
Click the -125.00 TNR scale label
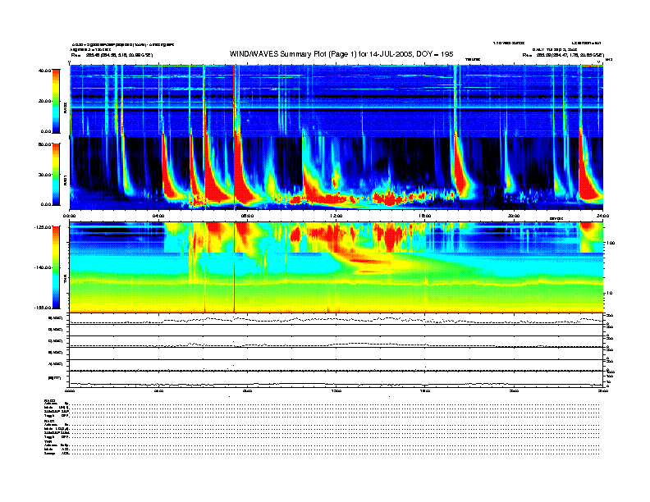pyautogui.click(x=43, y=227)
